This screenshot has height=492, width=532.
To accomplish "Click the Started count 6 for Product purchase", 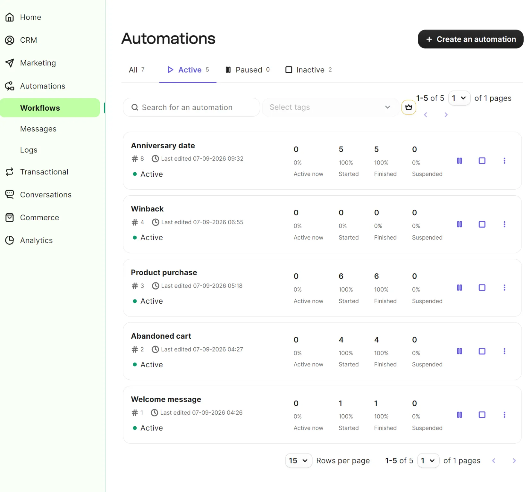I will 341,276.
